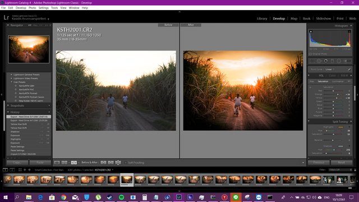The height and width of the screenshot is (202, 359).
Task: Click Windows Start button
Action: click(x=5, y=197)
